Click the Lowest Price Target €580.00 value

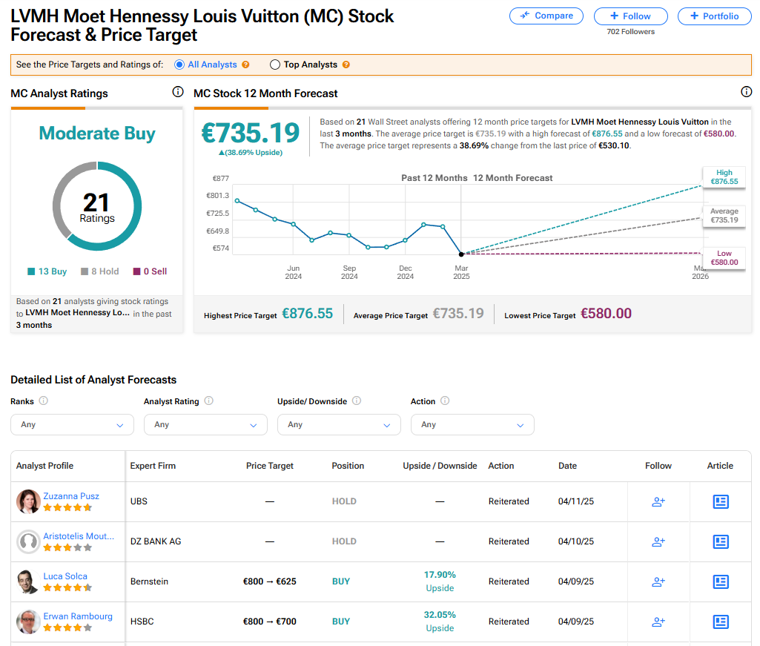tap(606, 314)
